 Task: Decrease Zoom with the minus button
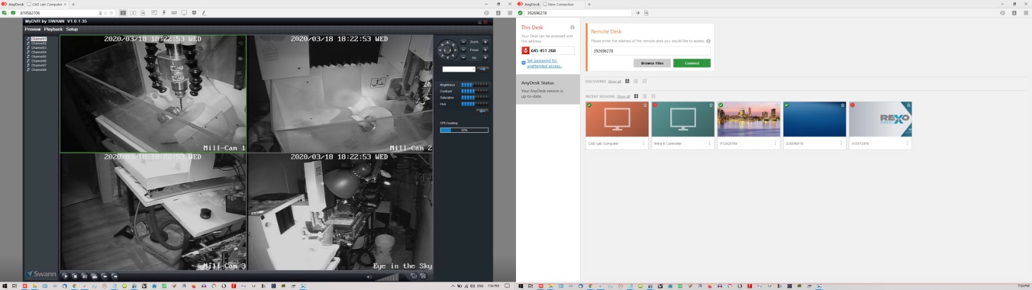463,42
